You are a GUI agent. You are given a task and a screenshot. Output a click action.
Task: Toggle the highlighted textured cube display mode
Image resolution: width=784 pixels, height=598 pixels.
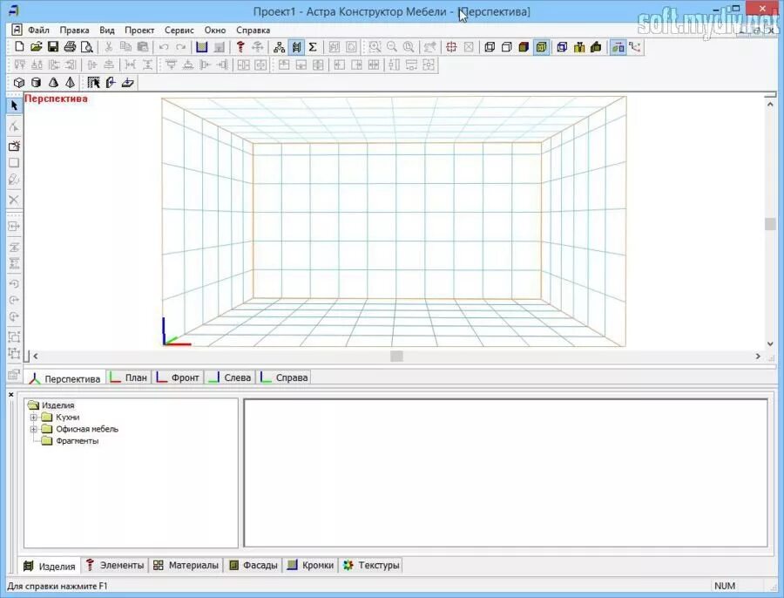click(542, 47)
